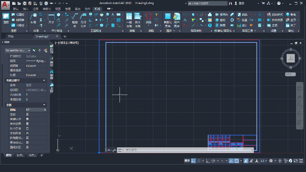Toggle polar tracking in status bar
306x172 pixels.
tap(213, 161)
